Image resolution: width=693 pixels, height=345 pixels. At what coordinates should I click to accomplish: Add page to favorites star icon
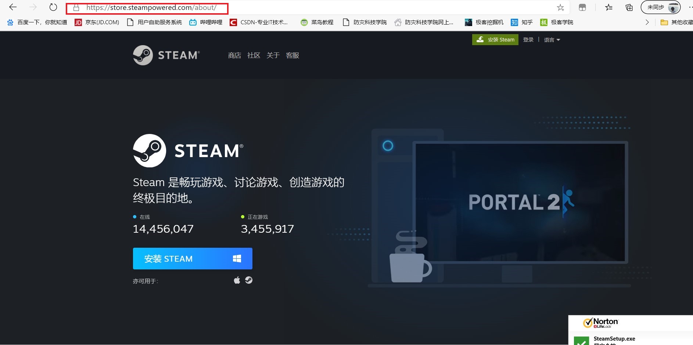coord(560,8)
